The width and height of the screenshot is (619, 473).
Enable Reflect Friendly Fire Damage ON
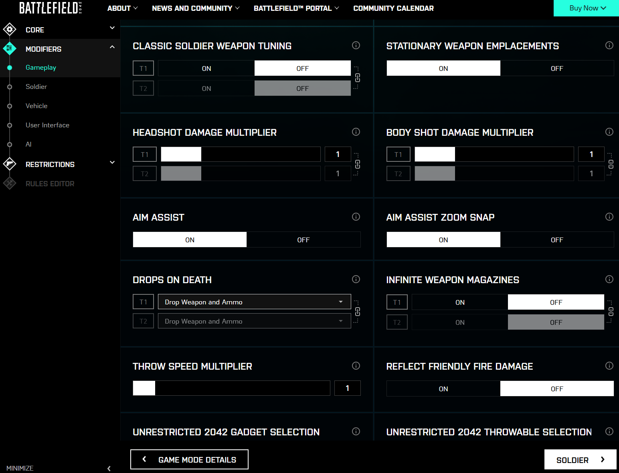click(x=443, y=389)
